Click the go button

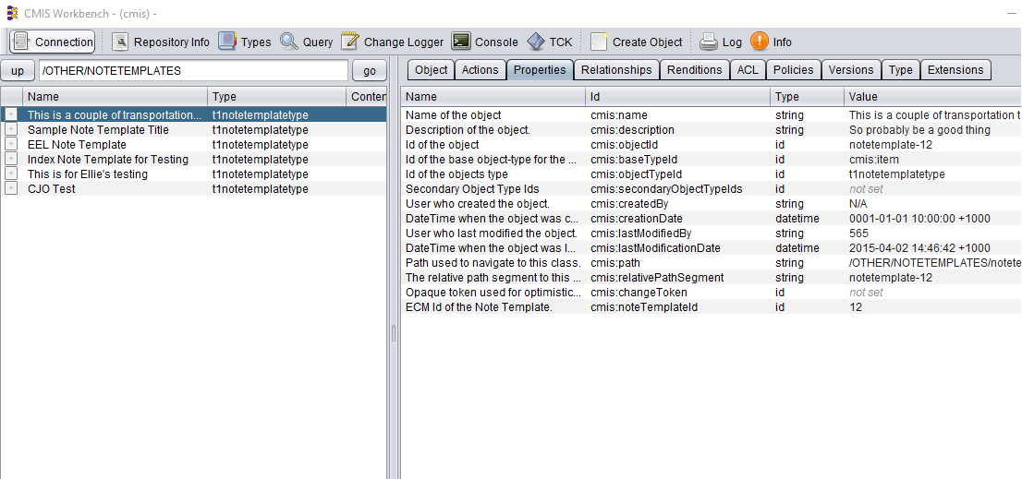(370, 70)
